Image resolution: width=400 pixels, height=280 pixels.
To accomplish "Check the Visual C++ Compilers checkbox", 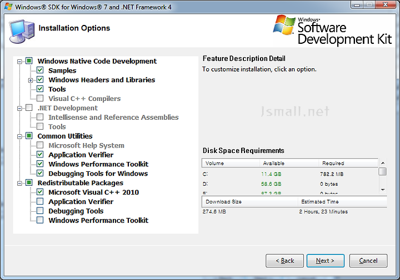I will click(x=40, y=98).
